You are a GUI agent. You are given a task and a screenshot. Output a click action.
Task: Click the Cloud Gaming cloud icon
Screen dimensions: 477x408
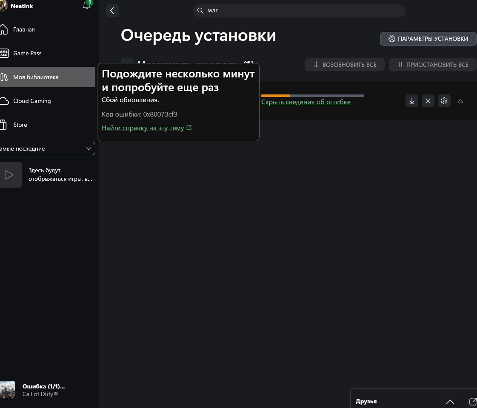coord(4,101)
